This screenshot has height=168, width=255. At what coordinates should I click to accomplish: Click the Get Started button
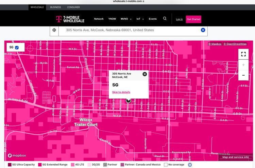pos(193,19)
